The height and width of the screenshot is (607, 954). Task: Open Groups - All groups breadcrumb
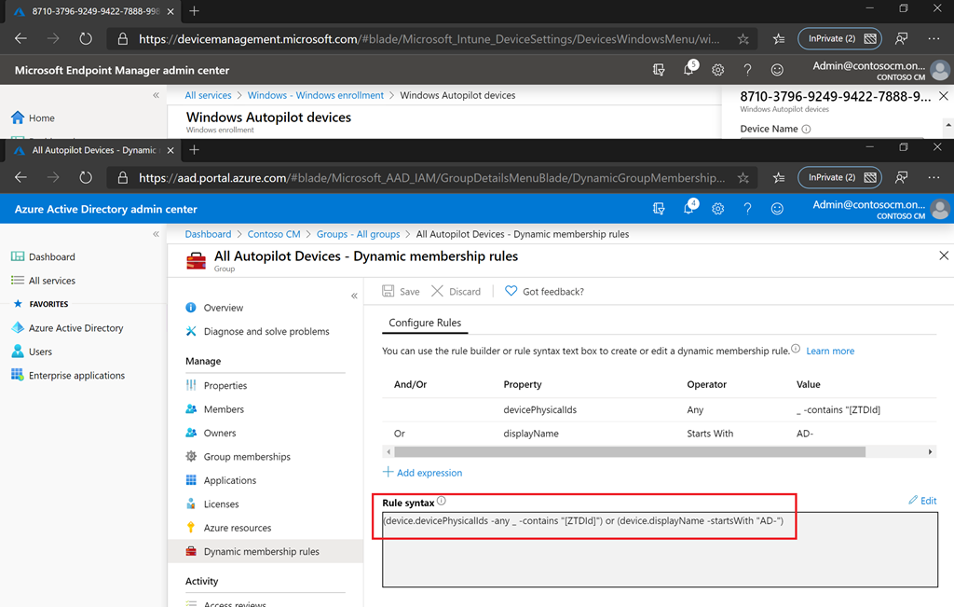(x=358, y=234)
